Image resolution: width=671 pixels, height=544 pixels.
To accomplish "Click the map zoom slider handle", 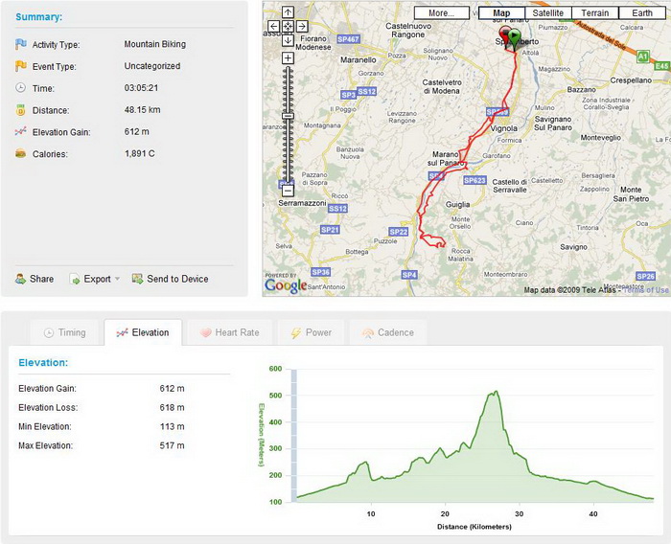I will pos(289,116).
